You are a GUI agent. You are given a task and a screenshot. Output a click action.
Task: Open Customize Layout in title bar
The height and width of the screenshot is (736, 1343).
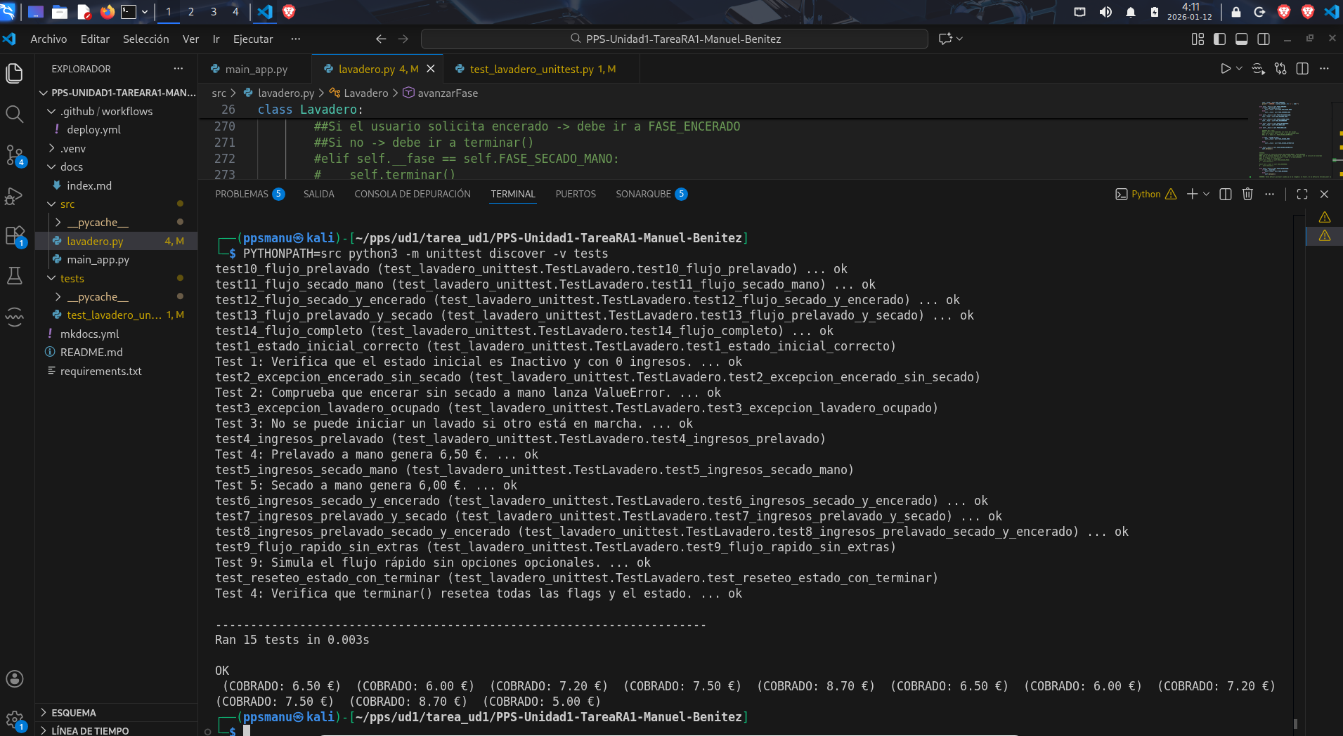click(x=1198, y=39)
